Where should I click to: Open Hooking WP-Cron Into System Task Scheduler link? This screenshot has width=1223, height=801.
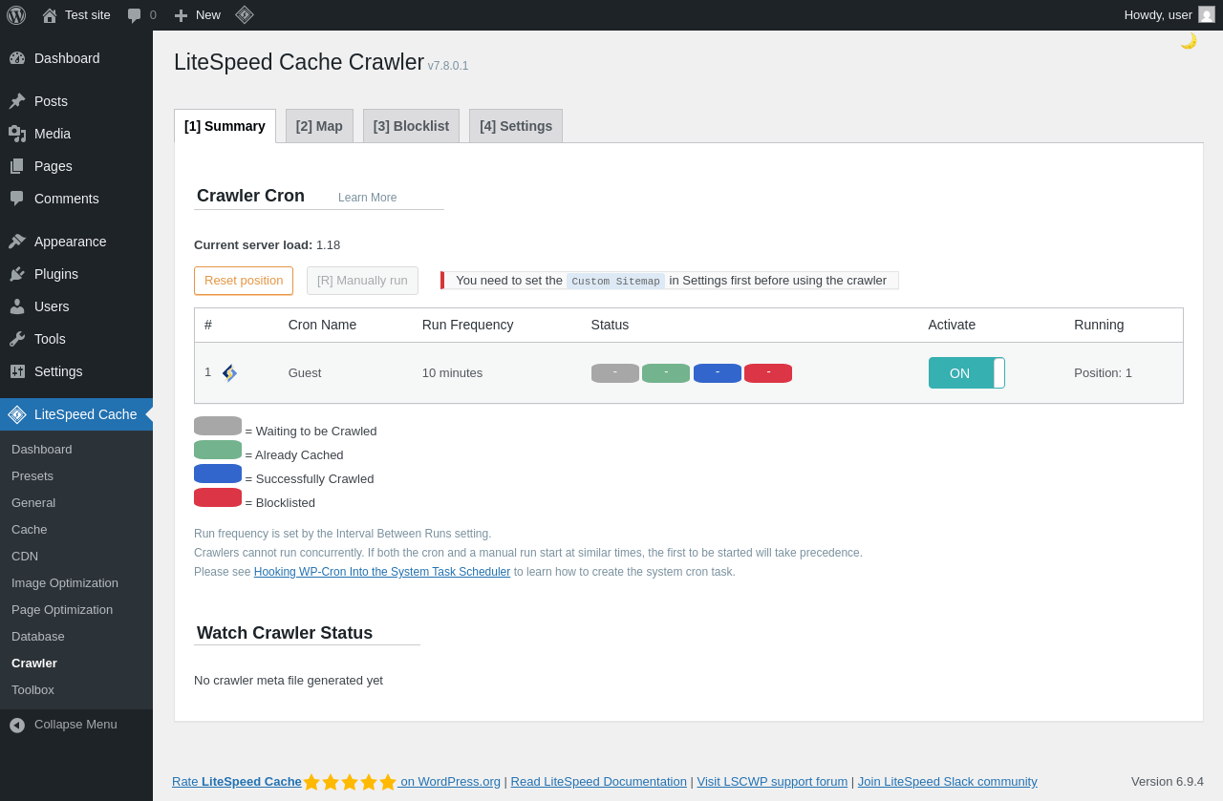(382, 572)
